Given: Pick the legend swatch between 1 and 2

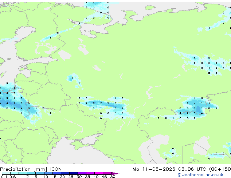Looking at the screenshot, I should (23, 173).
